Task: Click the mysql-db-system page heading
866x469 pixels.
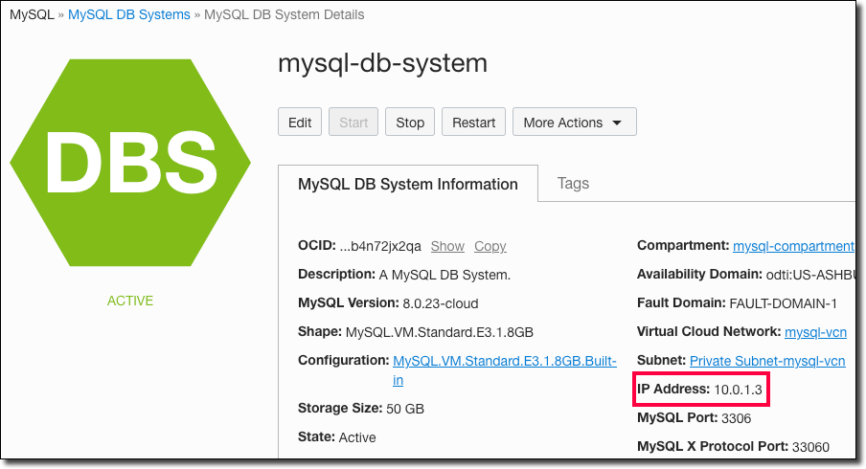Action: [x=382, y=63]
